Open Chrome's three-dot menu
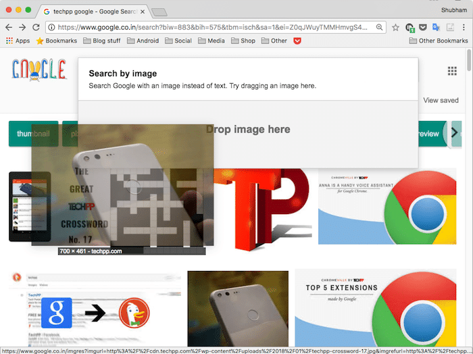This screenshot has width=473, height=354. point(464,28)
